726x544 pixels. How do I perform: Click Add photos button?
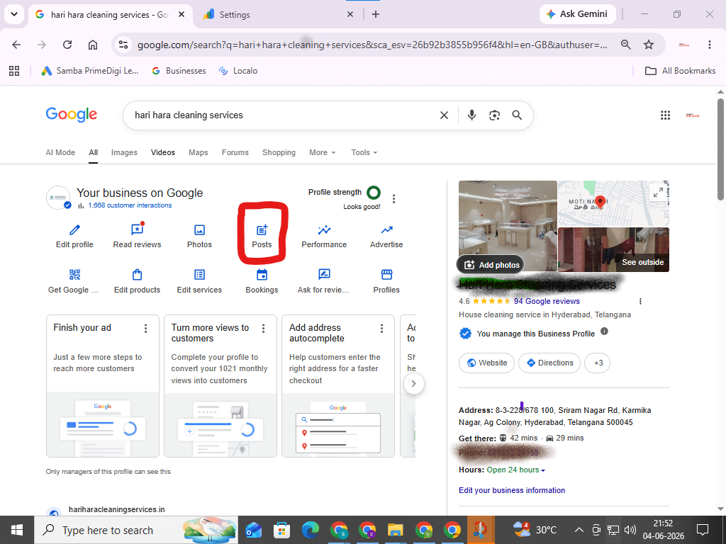click(491, 265)
